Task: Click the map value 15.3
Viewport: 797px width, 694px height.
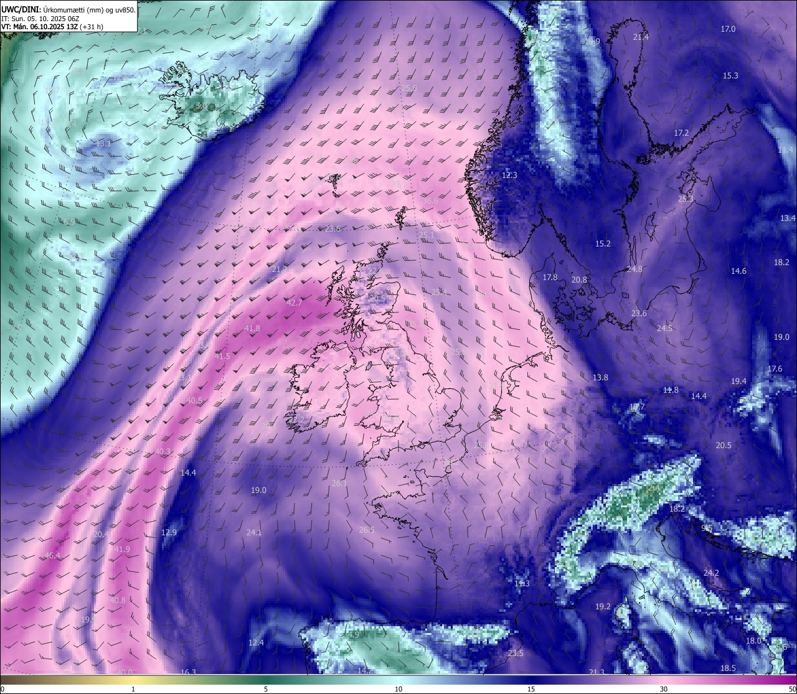Action: click(x=730, y=75)
